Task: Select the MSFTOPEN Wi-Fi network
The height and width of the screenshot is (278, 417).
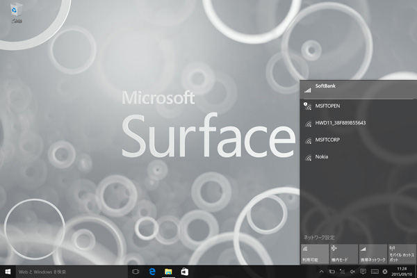Action: tap(358, 106)
